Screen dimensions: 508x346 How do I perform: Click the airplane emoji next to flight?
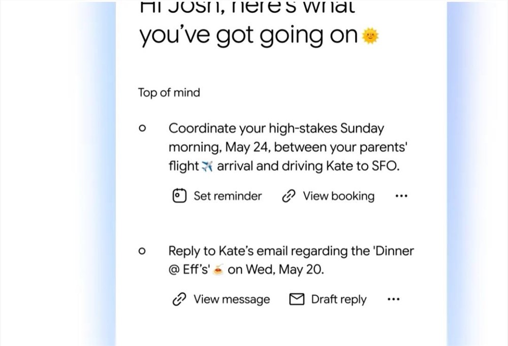(207, 167)
